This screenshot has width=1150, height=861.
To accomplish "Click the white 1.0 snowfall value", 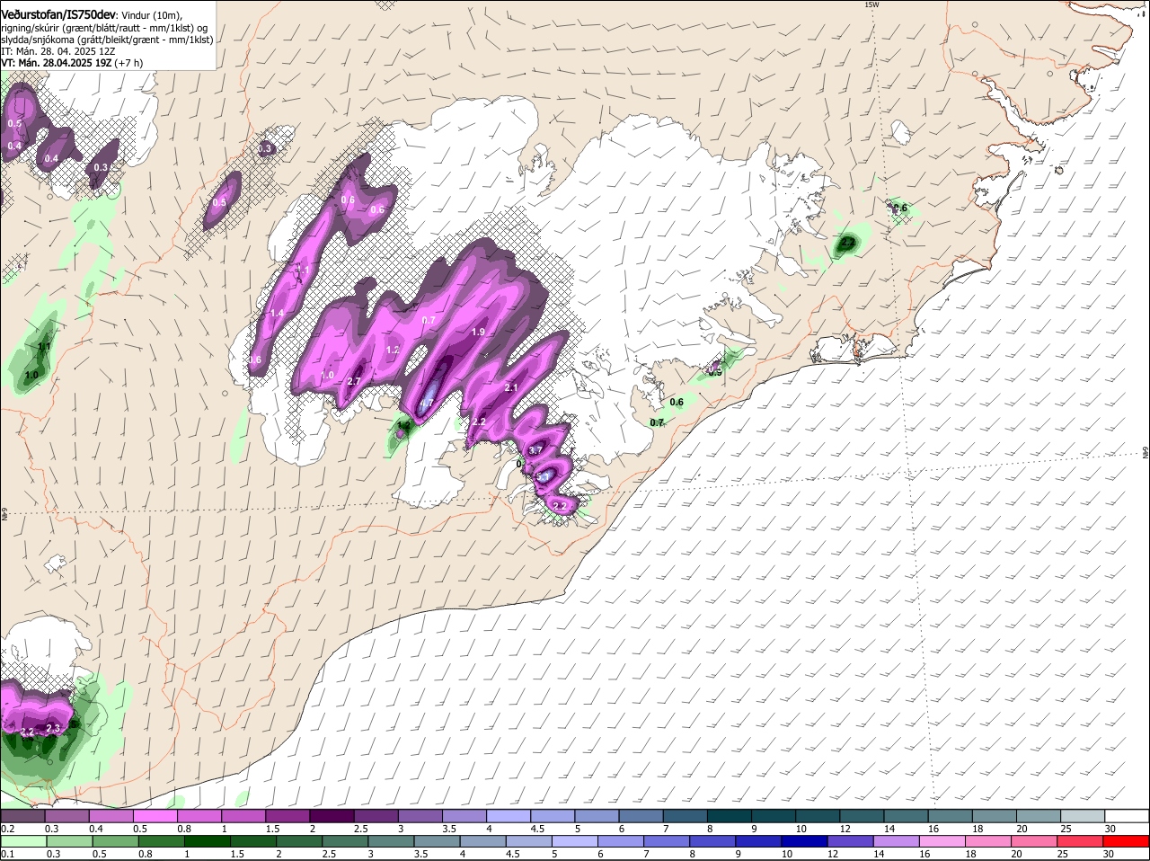I will pyautogui.click(x=327, y=376).
